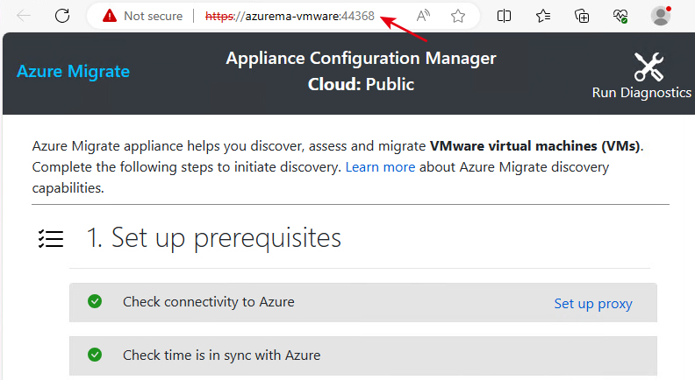Click the prerequisites checklist icon
The height and width of the screenshot is (380, 695).
pyautogui.click(x=51, y=238)
